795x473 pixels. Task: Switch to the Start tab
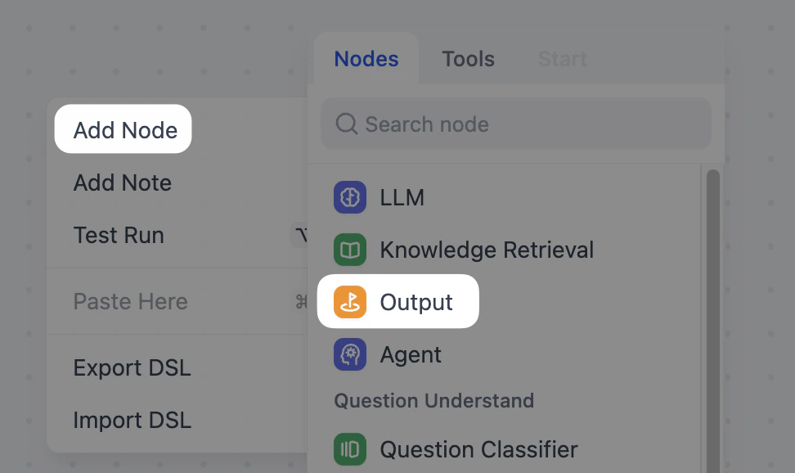(x=562, y=58)
